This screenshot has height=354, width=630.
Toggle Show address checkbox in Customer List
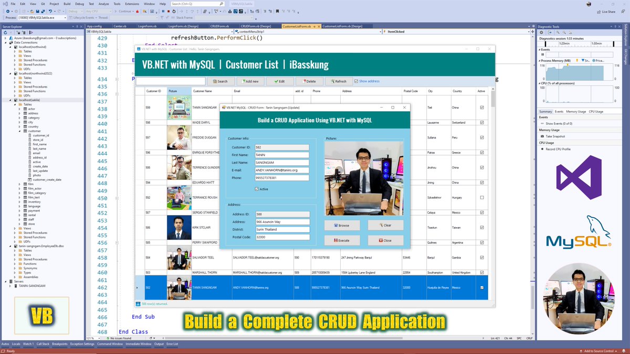[x=356, y=81]
